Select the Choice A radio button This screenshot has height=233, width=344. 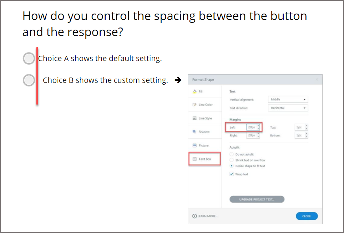29,59
